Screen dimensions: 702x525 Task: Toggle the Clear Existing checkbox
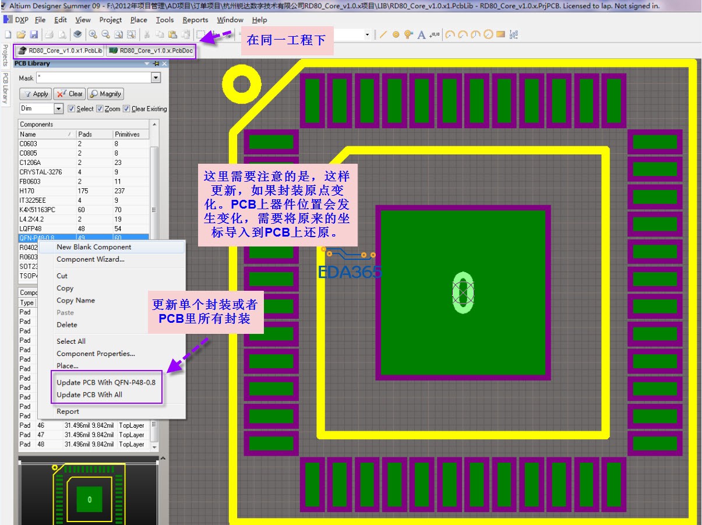pos(126,109)
